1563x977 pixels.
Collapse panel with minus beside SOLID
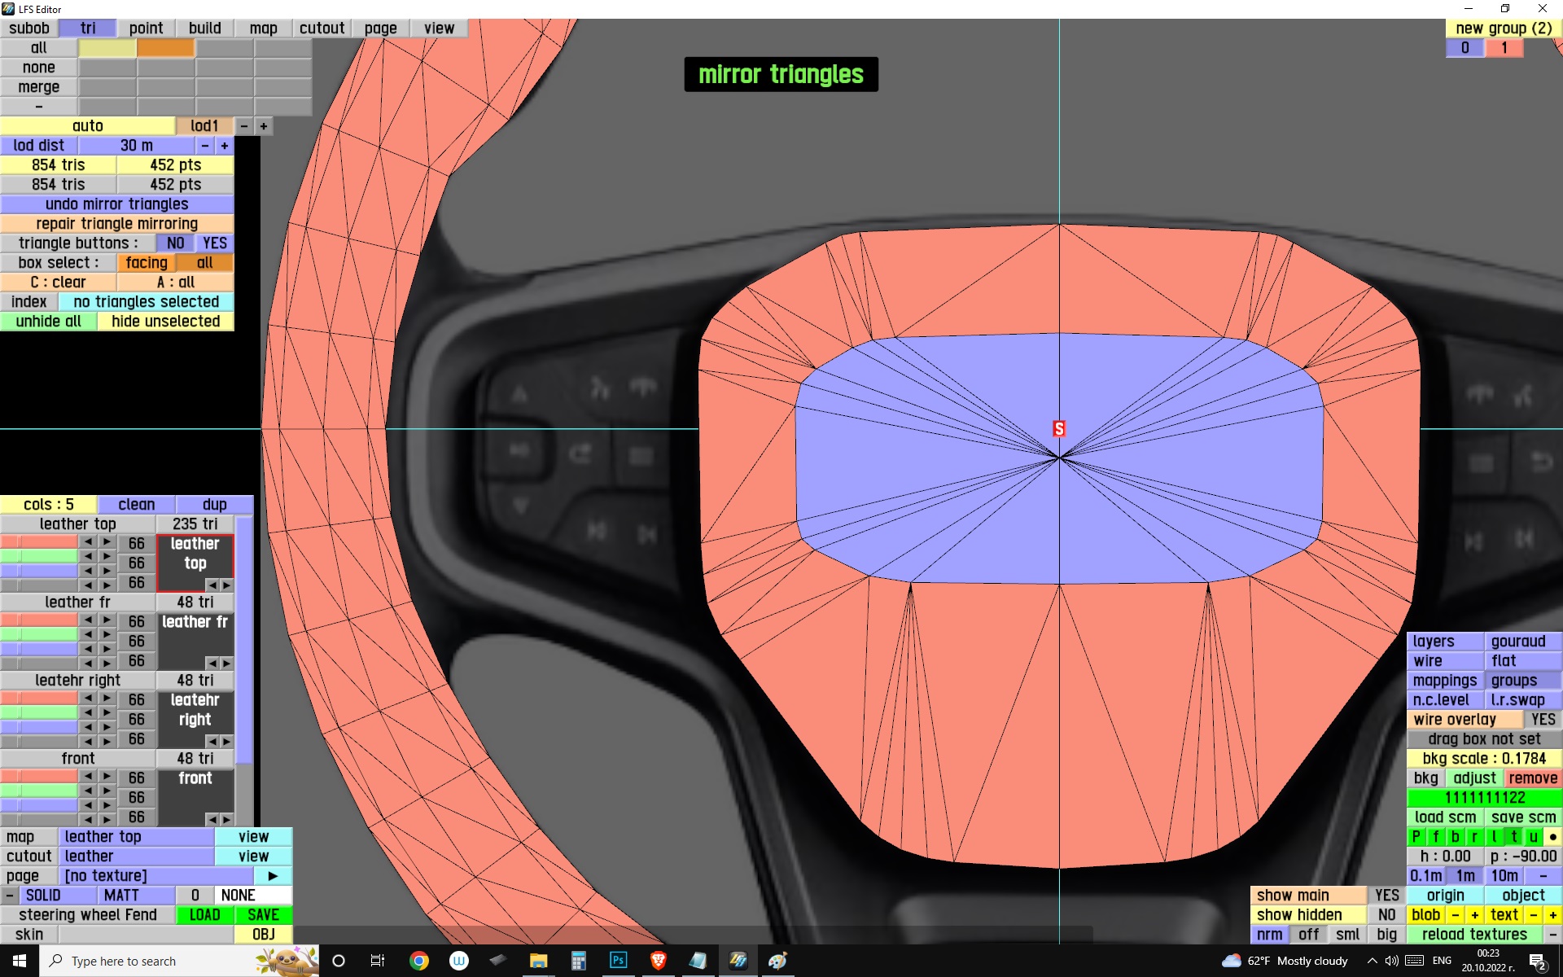pos(9,895)
